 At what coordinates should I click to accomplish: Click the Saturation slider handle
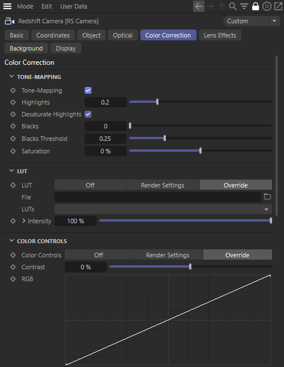201,151
